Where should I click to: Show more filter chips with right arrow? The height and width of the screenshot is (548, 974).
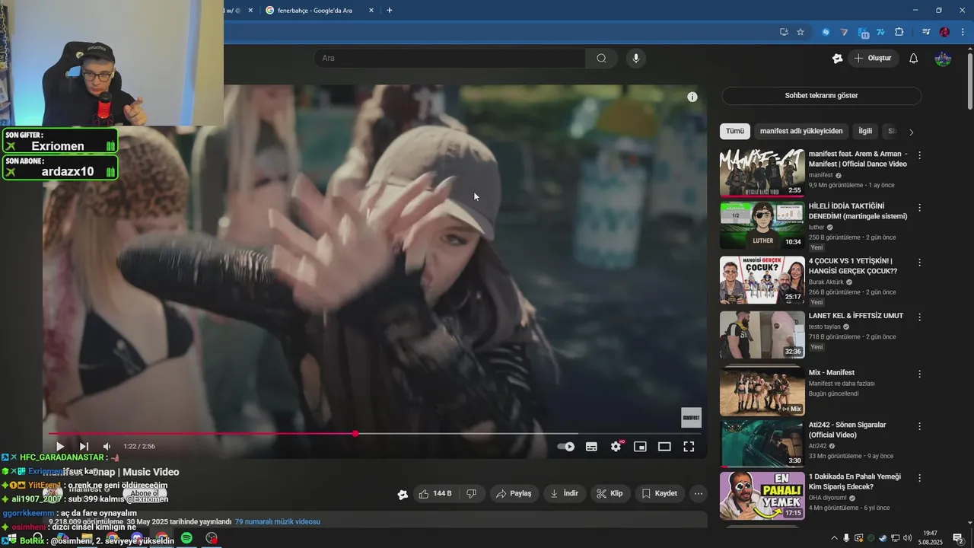point(911,132)
